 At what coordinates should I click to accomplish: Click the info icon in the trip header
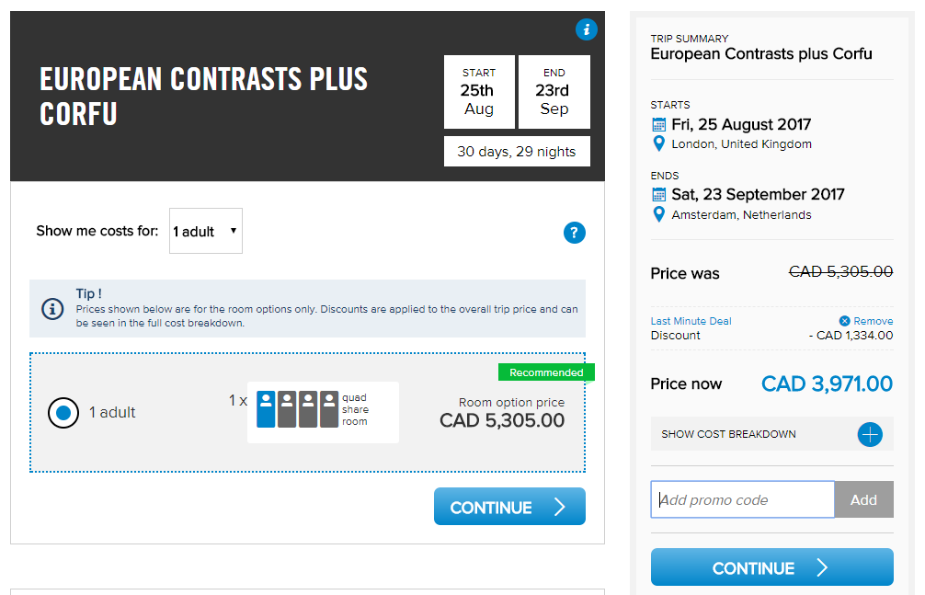[587, 29]
